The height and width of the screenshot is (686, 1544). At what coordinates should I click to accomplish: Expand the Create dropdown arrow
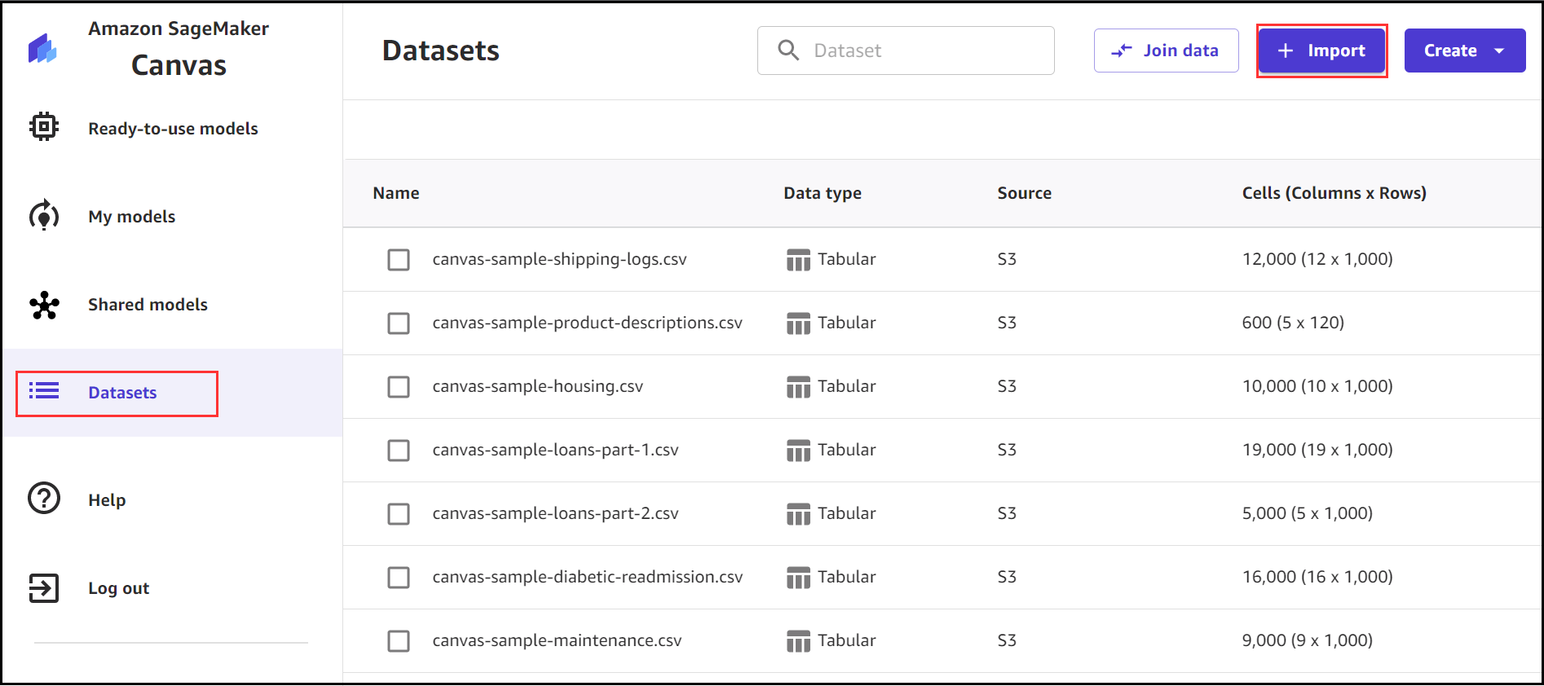[1499, 51]
